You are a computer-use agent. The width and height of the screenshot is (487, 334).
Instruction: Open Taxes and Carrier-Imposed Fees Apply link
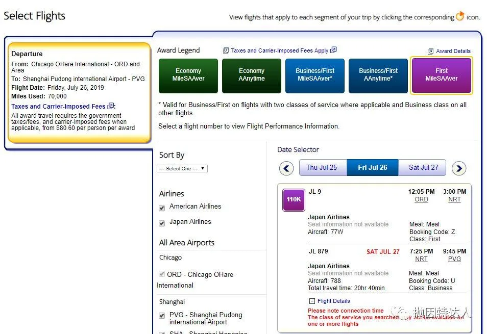click(x=280, y=50)
